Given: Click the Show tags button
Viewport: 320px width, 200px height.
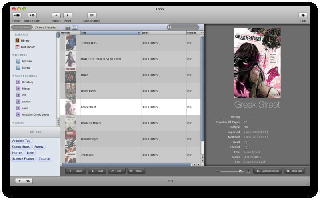Looking at the screenshot, I should click(294, 171).
